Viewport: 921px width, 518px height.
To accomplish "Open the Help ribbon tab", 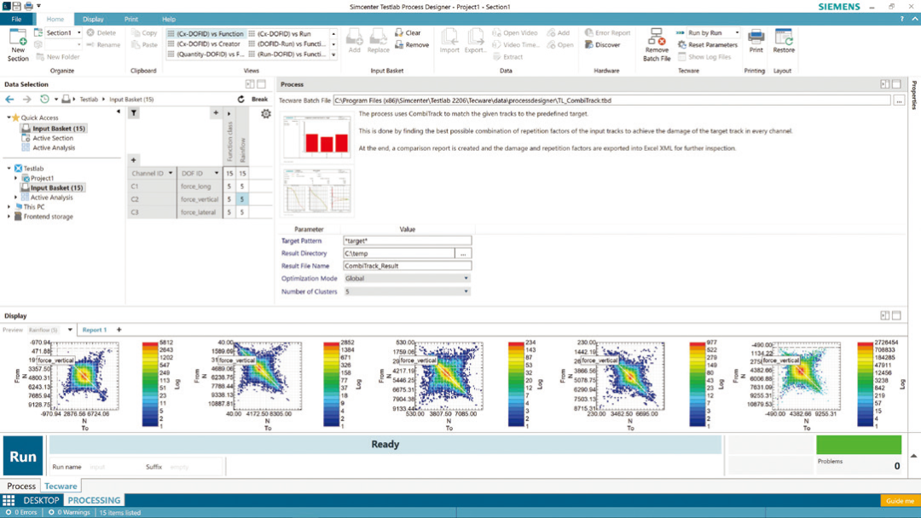I will [169, 20].
